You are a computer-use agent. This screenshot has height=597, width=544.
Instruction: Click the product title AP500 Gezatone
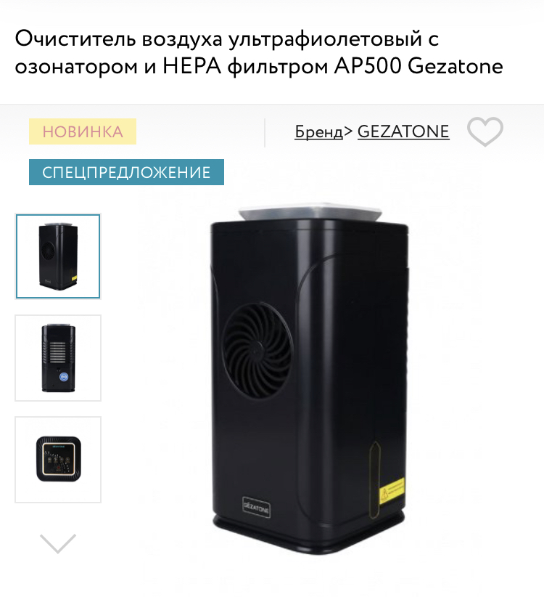click(x=419, y=66)
